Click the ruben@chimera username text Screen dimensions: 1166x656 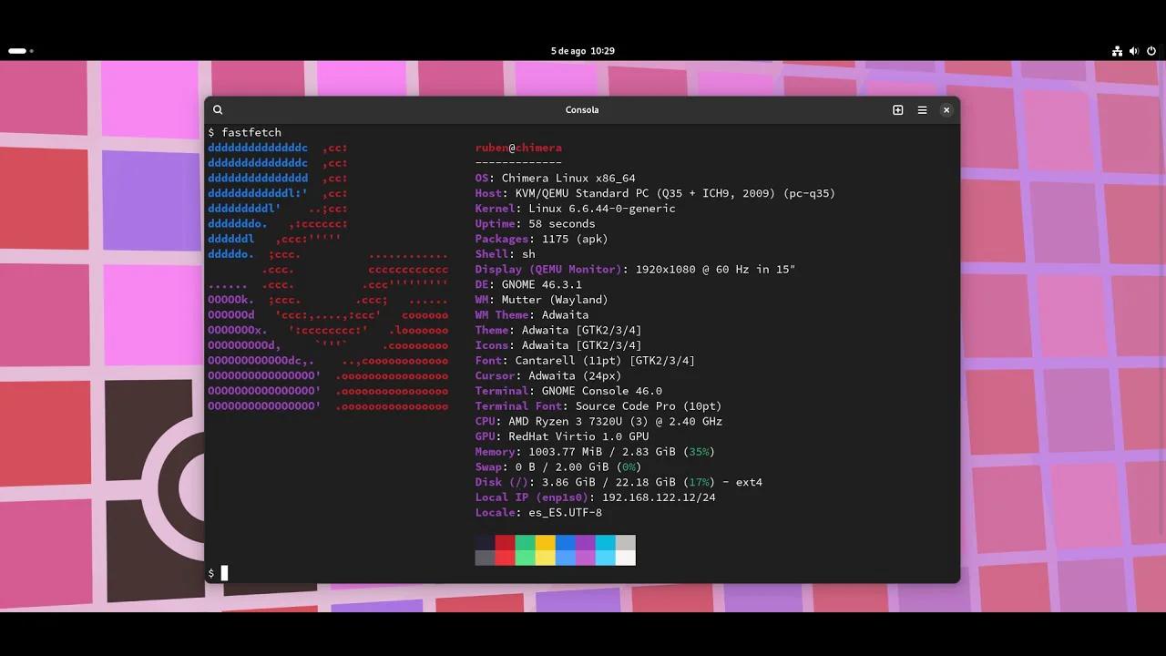point(518,148)
